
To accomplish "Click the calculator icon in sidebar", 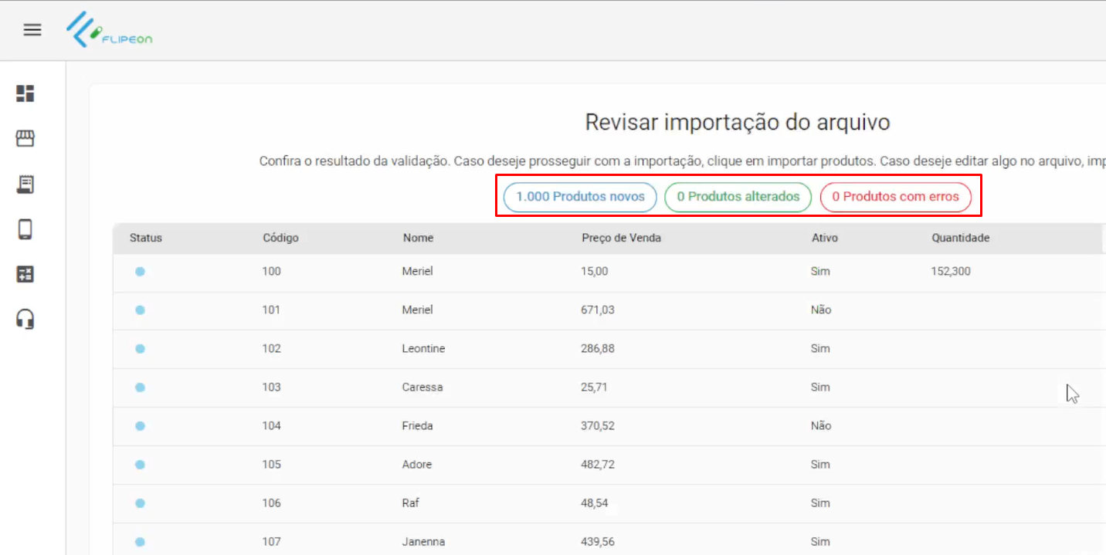I will (x=25, y=274).
